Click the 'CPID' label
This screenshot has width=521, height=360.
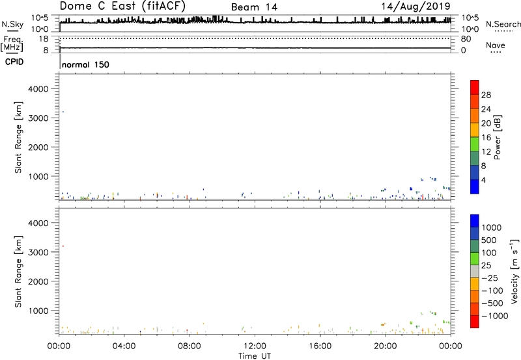(x=14, y=62)
